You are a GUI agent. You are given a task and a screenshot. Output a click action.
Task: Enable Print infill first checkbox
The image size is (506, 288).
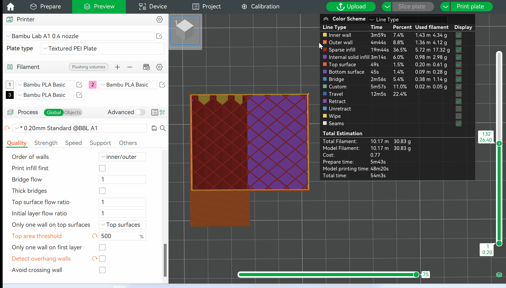pyautogui.click(x=102, y=168)
